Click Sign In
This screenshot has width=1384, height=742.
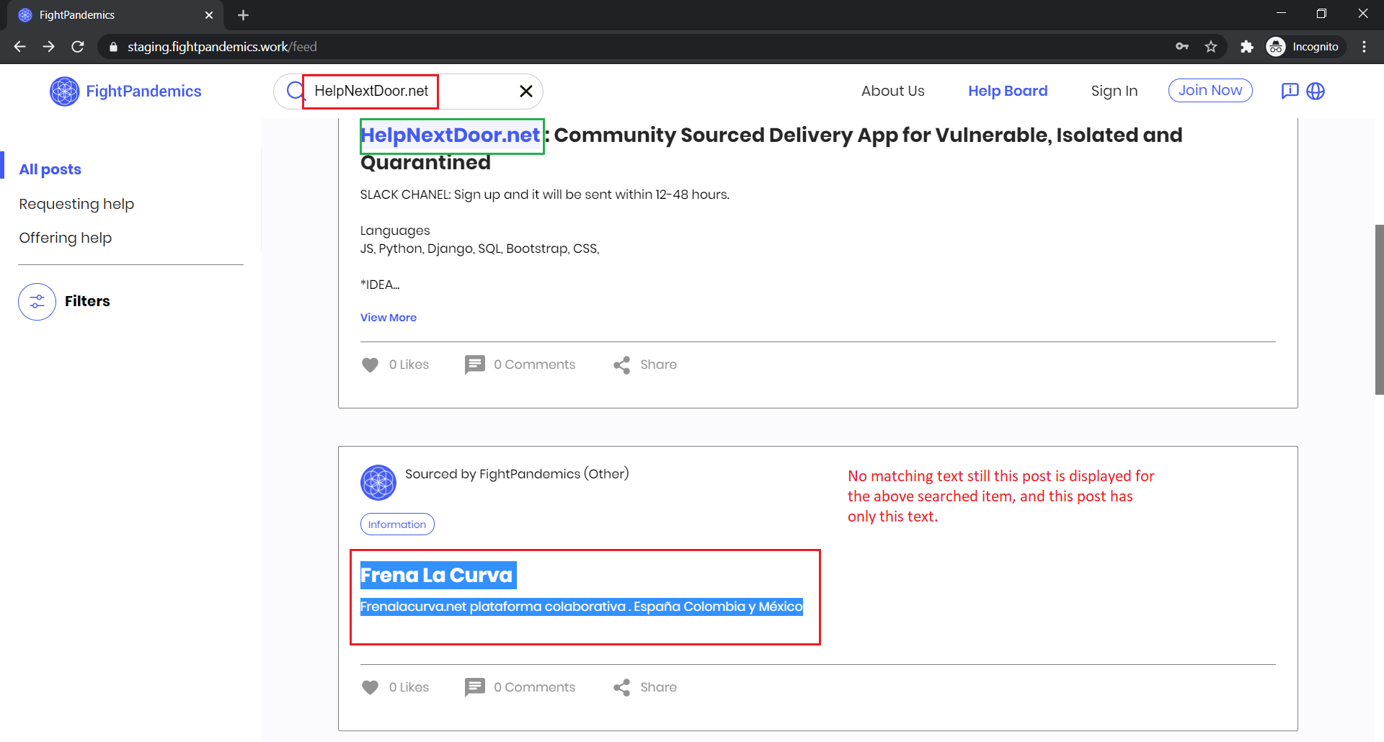pos(1114,91)
